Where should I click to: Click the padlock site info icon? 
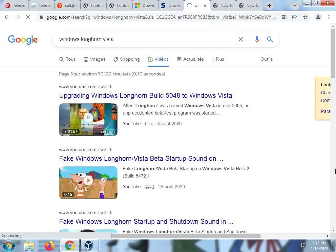pos(41,17)
